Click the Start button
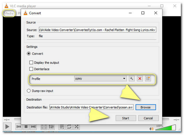This screenshot has width=184, height=135. (x=126, y=118)
